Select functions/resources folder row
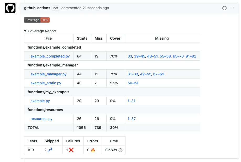 click(x=112, y=109)
